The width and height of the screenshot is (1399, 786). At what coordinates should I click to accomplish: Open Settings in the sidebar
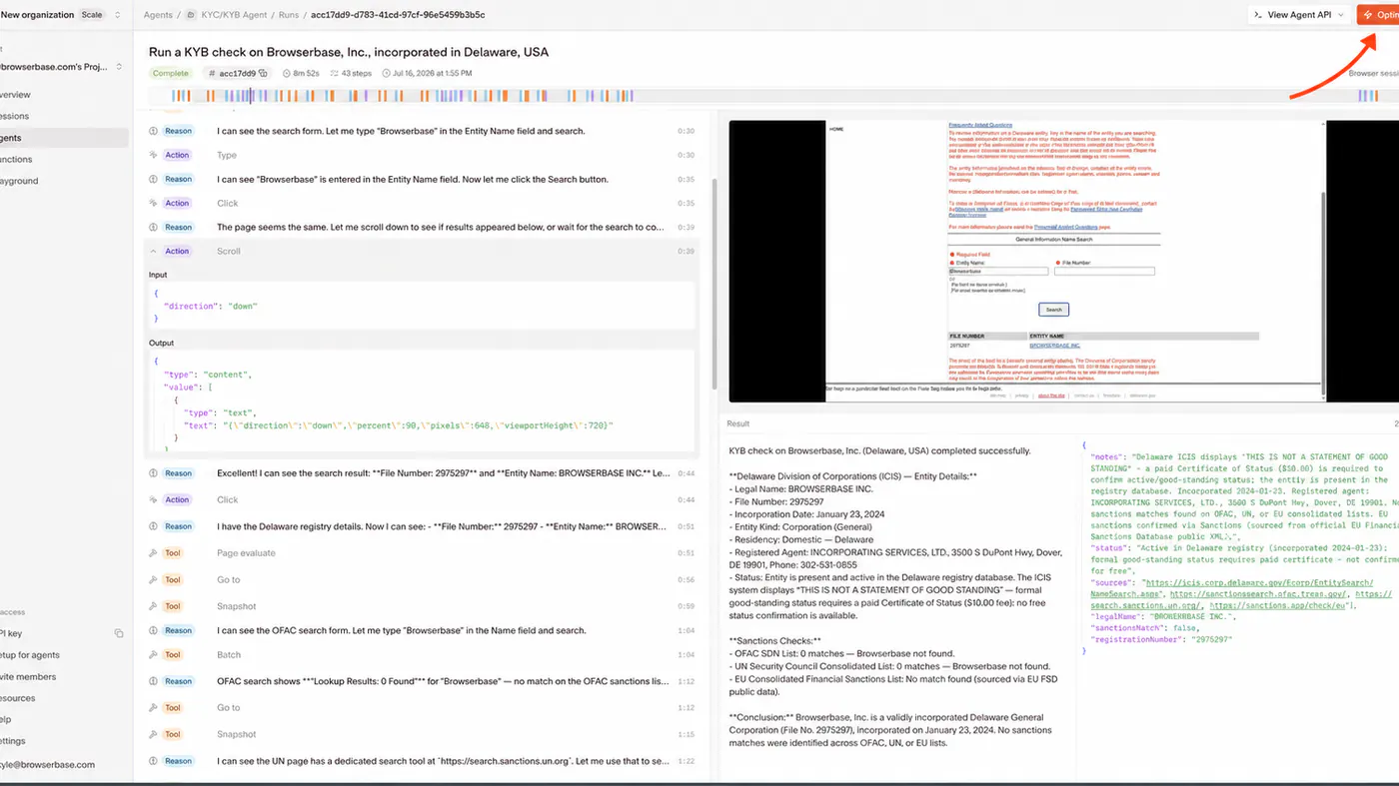[13, 741]
